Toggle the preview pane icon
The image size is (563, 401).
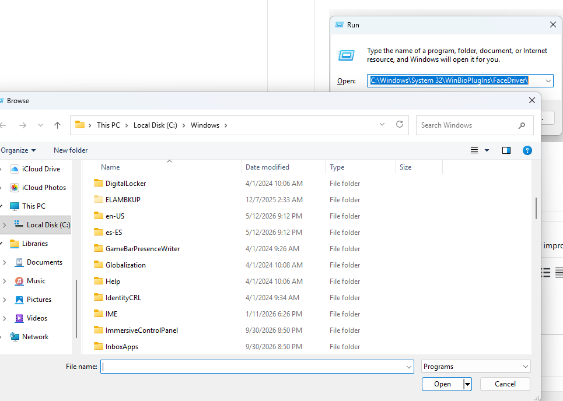pyautogui.click(x=506, y=150)
